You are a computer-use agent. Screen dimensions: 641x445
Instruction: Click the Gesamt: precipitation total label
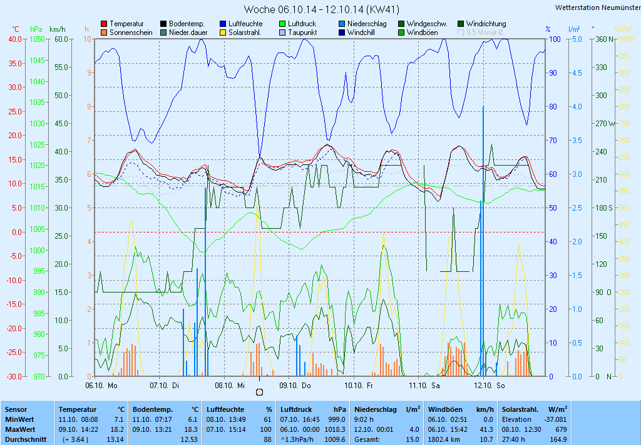(367, 440)
